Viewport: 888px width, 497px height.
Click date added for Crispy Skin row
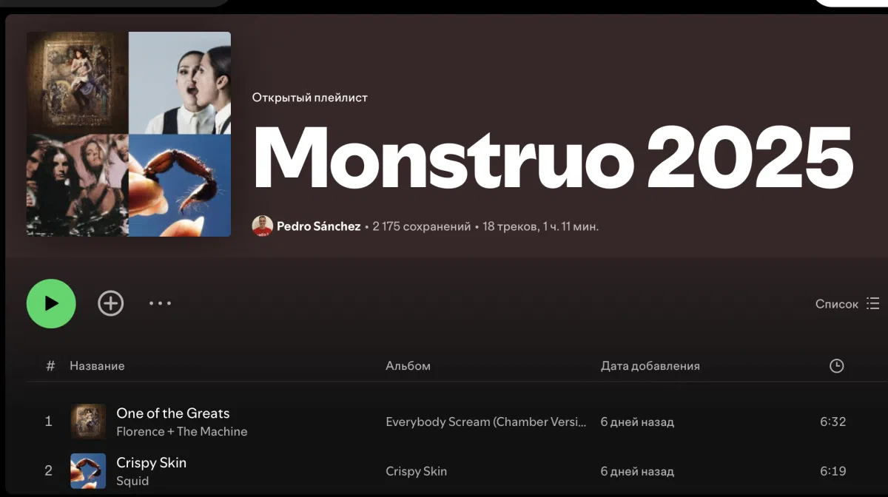[x=637, y=471]
